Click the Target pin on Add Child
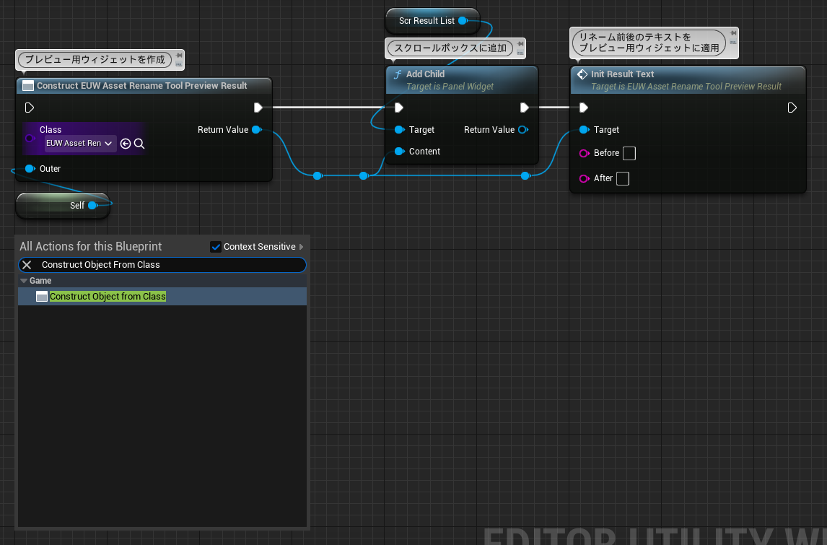Viewport: 827px width, 545px height. point(399,130)
